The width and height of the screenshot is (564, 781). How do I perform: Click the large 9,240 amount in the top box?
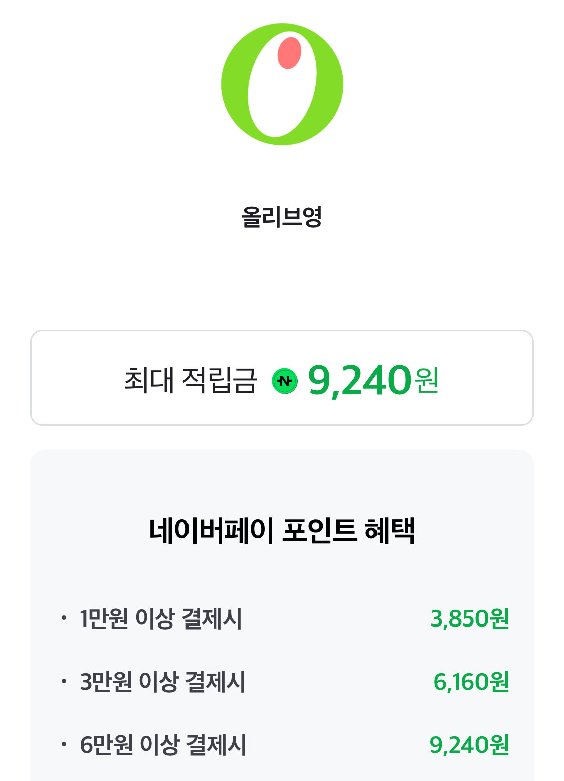[x=359, y=380]
